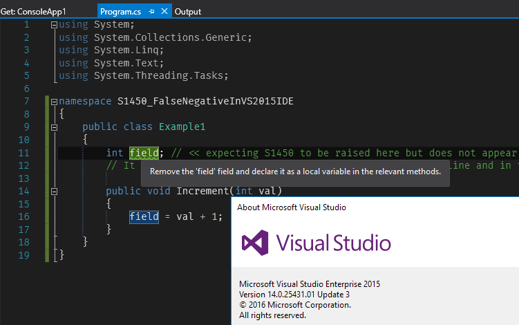
Task: Click the Increment method name
Action: (x=202, y=191)
